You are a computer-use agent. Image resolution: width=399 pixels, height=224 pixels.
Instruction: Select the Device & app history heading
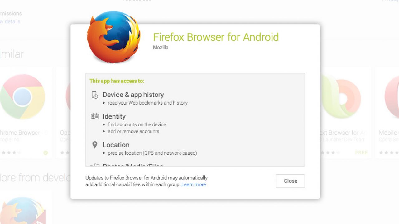[133, 95]
